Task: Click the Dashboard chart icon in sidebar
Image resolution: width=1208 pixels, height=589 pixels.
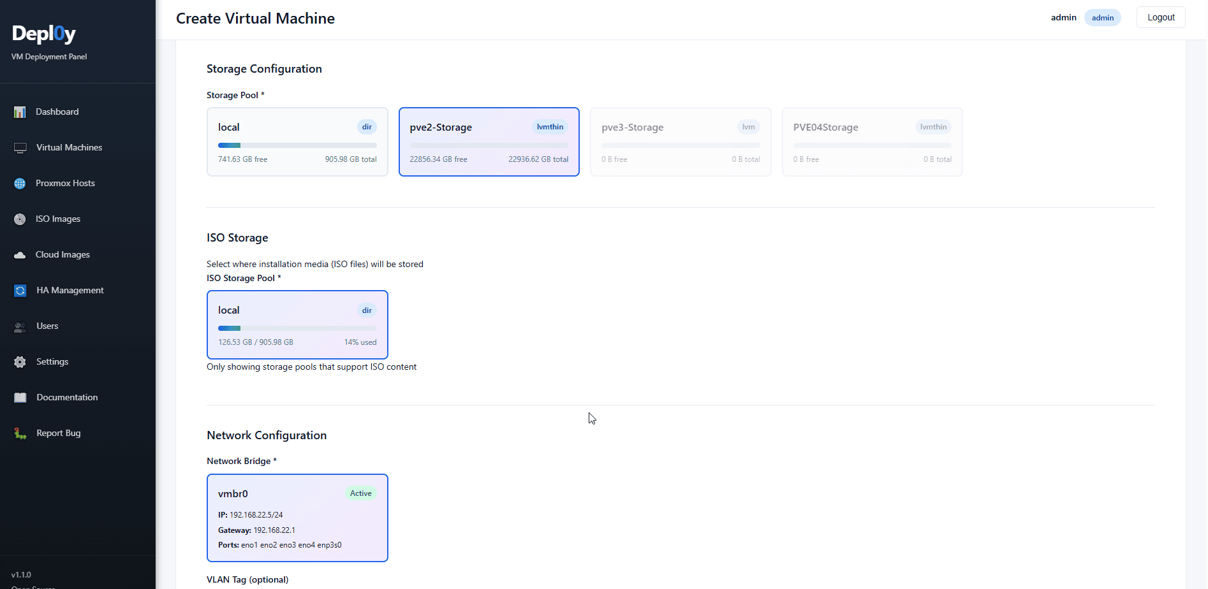Action: [20, 112]
